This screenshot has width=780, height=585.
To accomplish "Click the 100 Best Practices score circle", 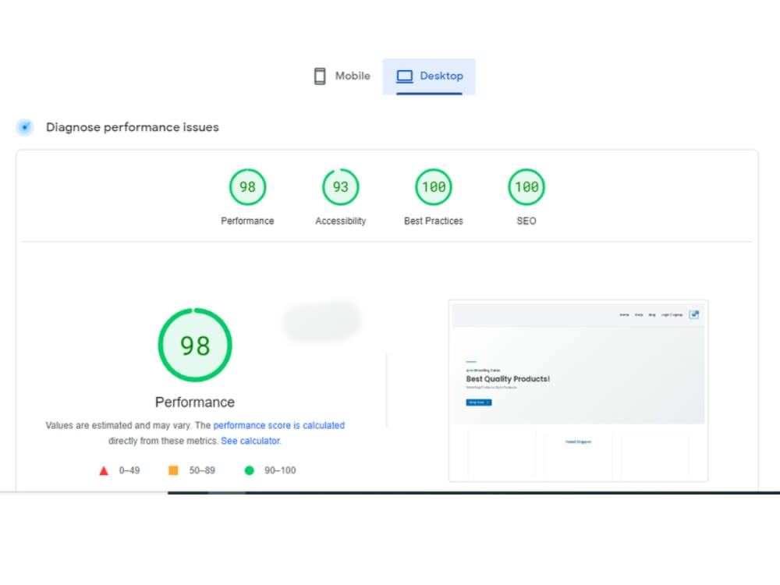I will coord(433,186).
